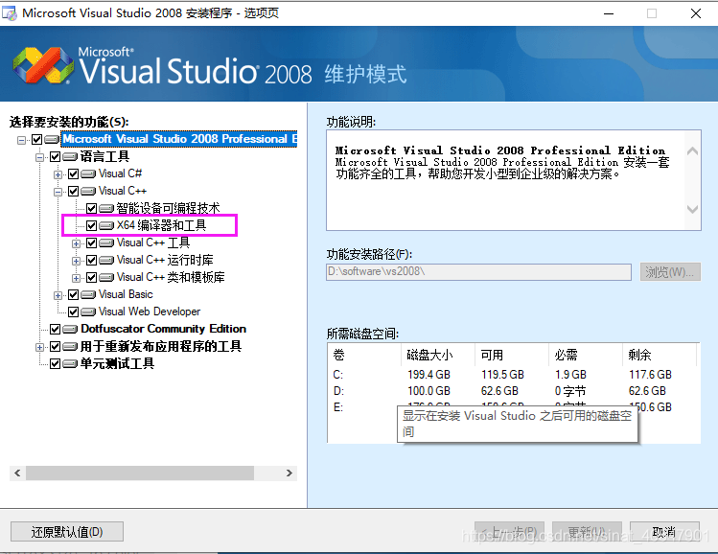Toggle Dotfuscator Community Edition checkbox
This screenshot has height=554, width=718.
55,329
